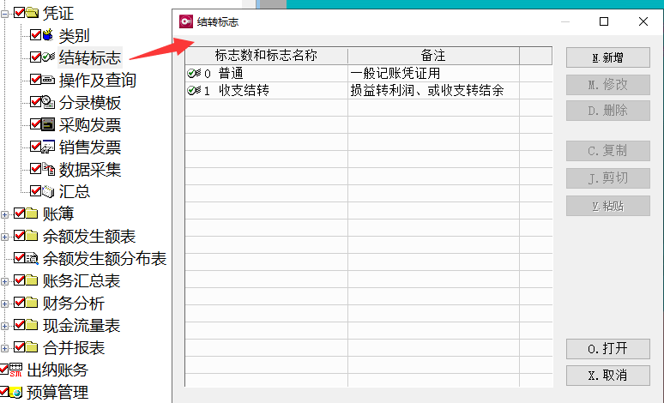The width and height of the screenshot is (664, 403).
Task: Select the 预算管理 tree label
Action: (x=57, y=393)
